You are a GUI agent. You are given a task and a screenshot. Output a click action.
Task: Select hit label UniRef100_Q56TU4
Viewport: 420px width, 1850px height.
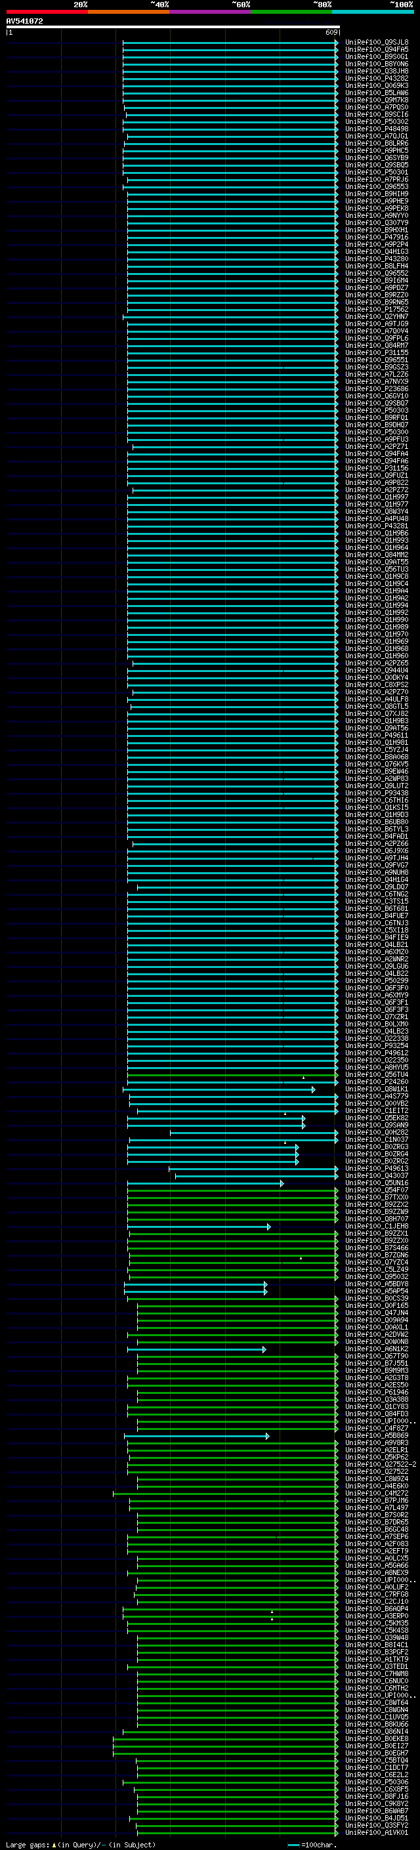coord(376,1074)
